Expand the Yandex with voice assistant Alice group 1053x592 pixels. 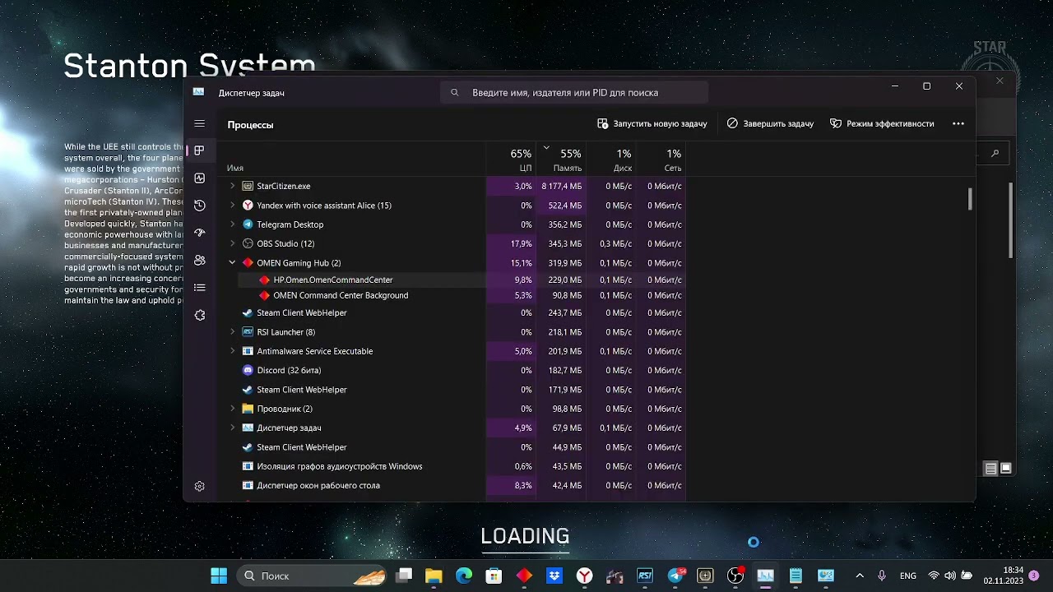(232, 206)
